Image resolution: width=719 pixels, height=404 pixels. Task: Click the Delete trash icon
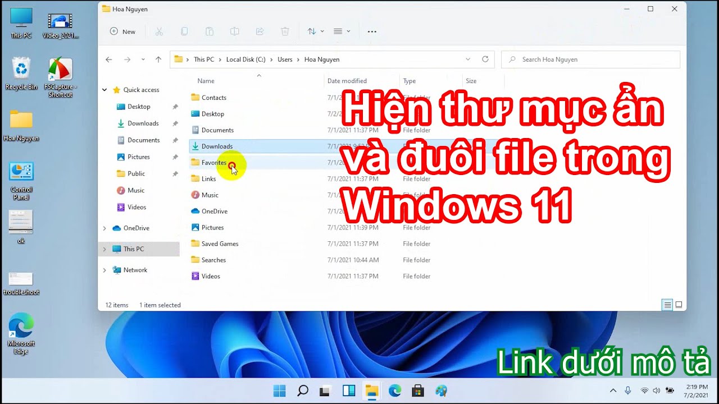click(x=285, y=31)
